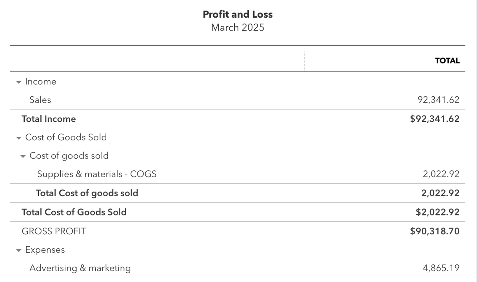Collapse the Income section arrow
Image resolution: width=477 pixels, height=282 pixels.
[x=18, y=82]
